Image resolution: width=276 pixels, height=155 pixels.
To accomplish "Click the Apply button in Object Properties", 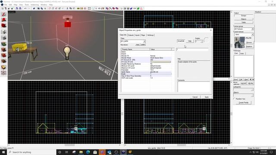I will pos(207,97).
